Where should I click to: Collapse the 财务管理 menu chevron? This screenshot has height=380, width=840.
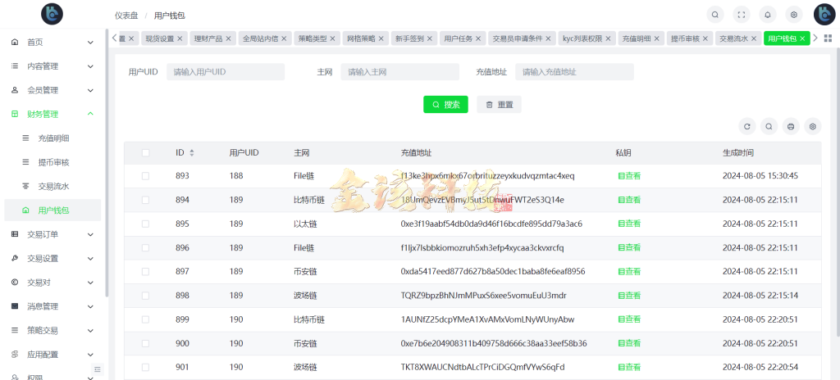[90, 114]
